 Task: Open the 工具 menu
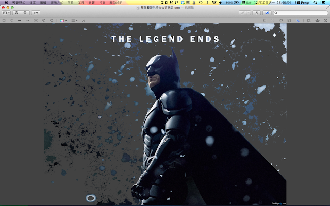[x=81, y=3]
